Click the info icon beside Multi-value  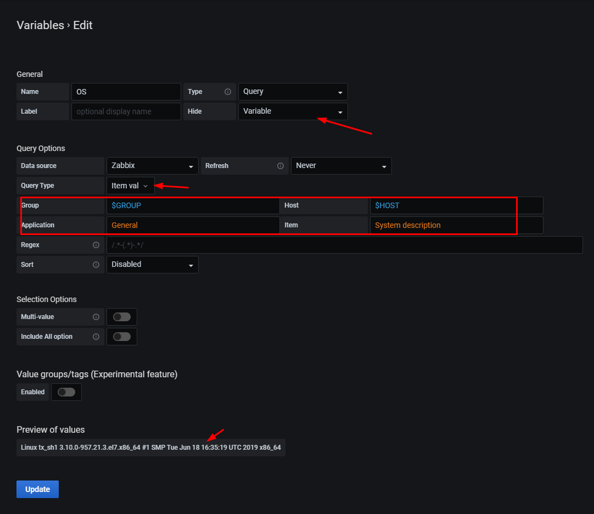[x=96, y=317]
